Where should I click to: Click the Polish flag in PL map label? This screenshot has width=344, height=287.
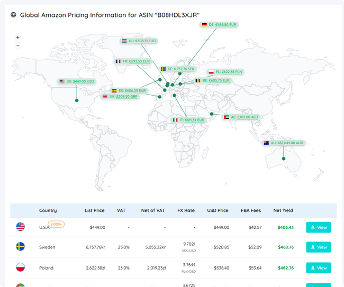pyautogui.click(x=211, y=72)
